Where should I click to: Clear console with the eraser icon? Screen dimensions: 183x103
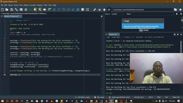pos(178,34)
